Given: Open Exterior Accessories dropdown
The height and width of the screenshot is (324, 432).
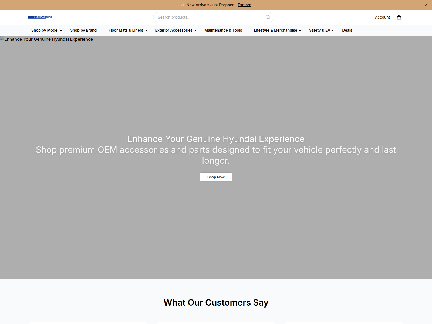Looking at the screenshot, I should (x=175, y=30).
